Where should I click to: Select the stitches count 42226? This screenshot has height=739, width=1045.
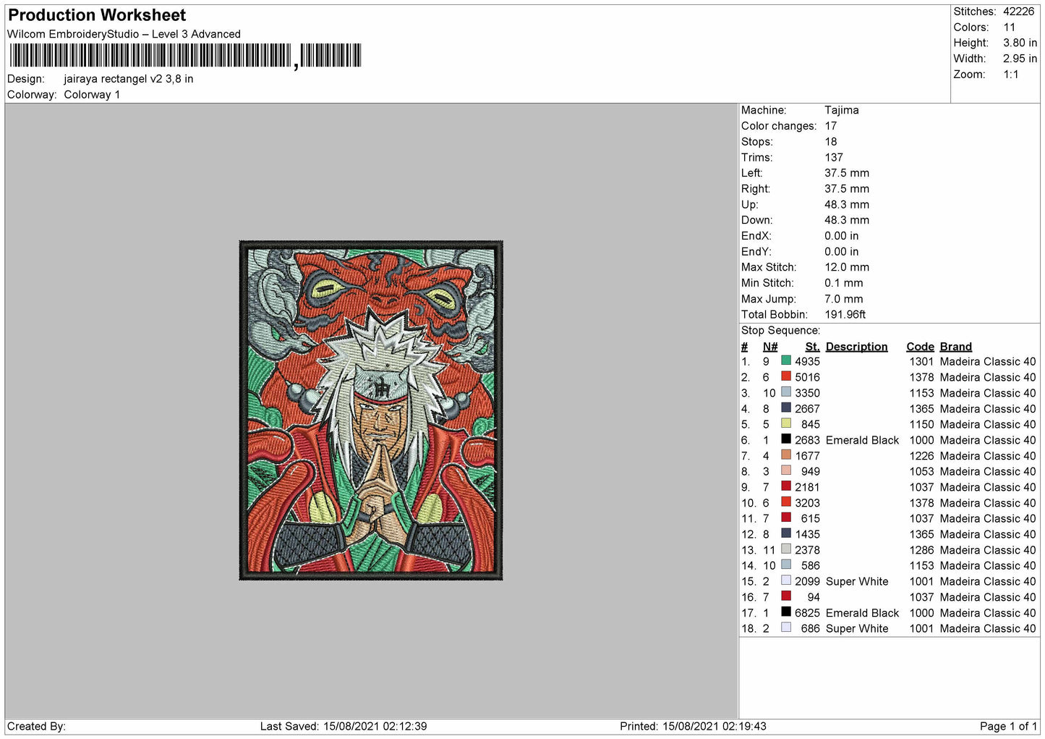pyautogui.click(x=1018, y=12)
